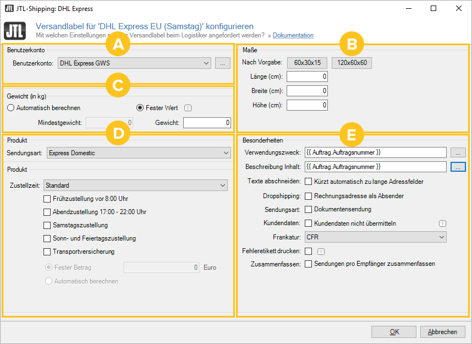The width and height of the screenshot is (472, 344).
Task: Enable Frühzustellung vor 8:00 Uhr
Action: (47, 199)
